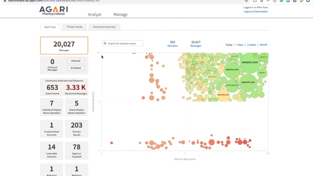This screenshot has height=176, width=313.
Task: Switch to the Threat Trends tab
Action: click(x=74, y=27)
